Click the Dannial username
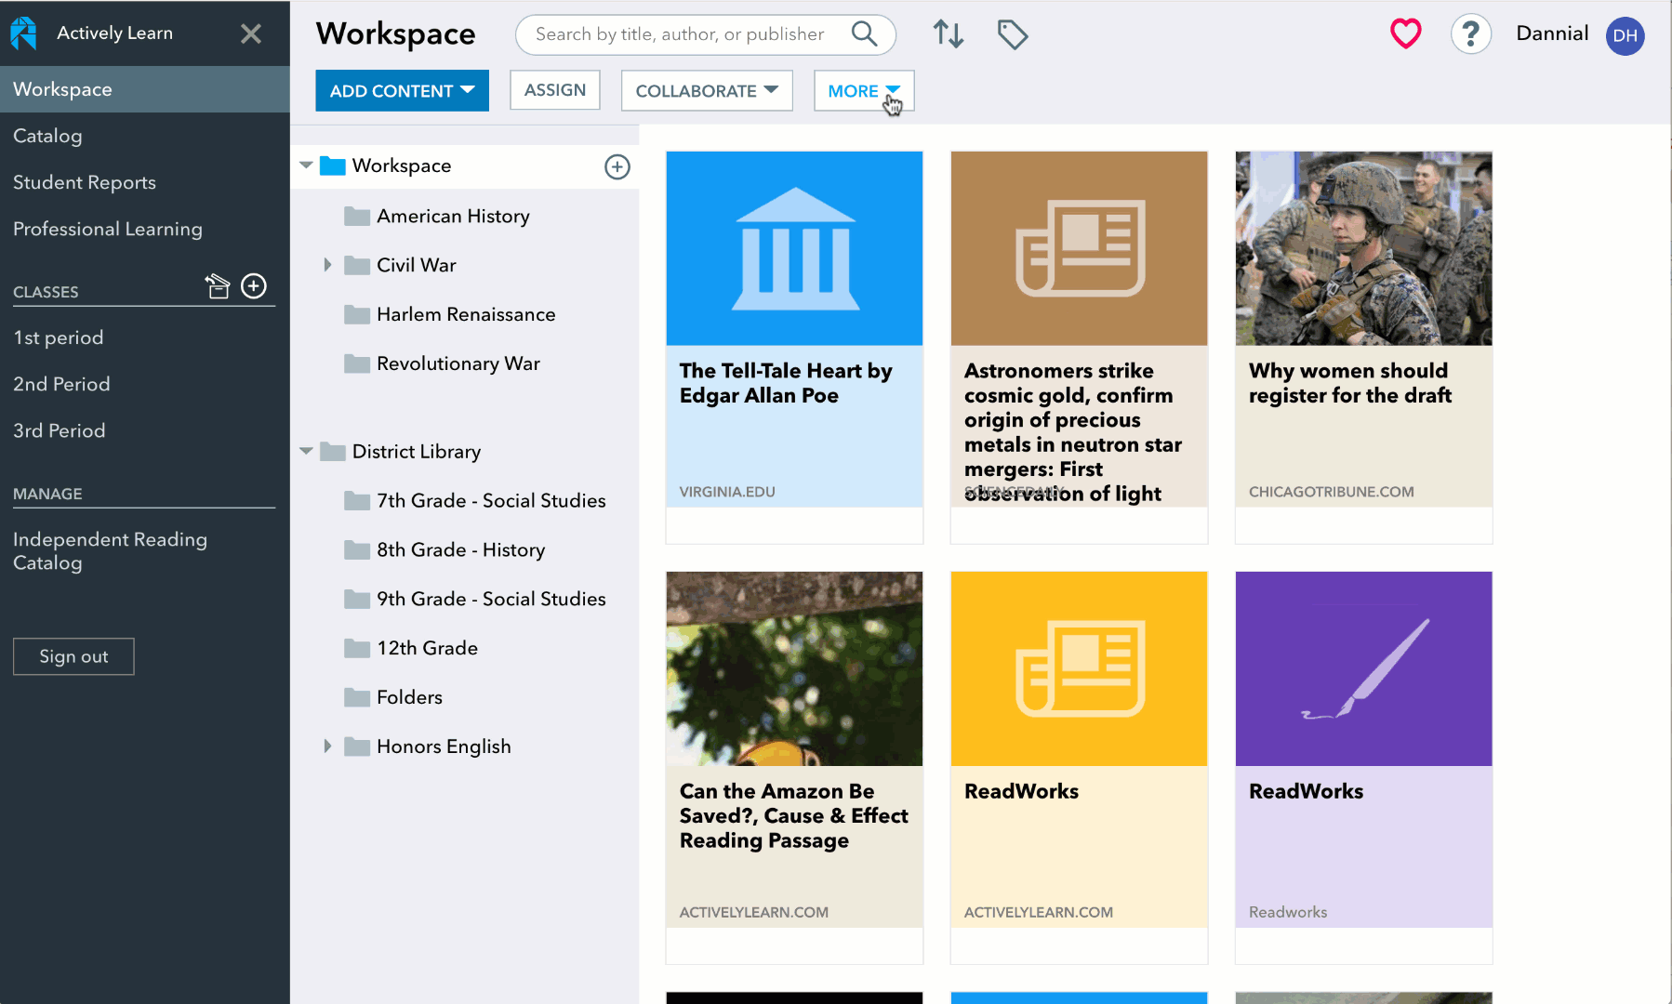This screenshot has height=1004, width=1672. coord(1552,33)
